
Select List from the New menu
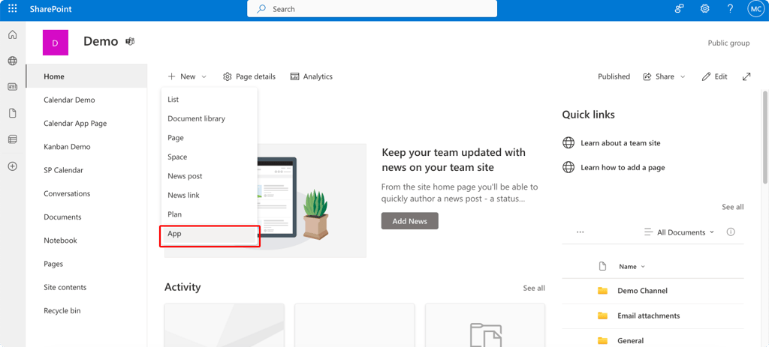click(x=210, y=100)
